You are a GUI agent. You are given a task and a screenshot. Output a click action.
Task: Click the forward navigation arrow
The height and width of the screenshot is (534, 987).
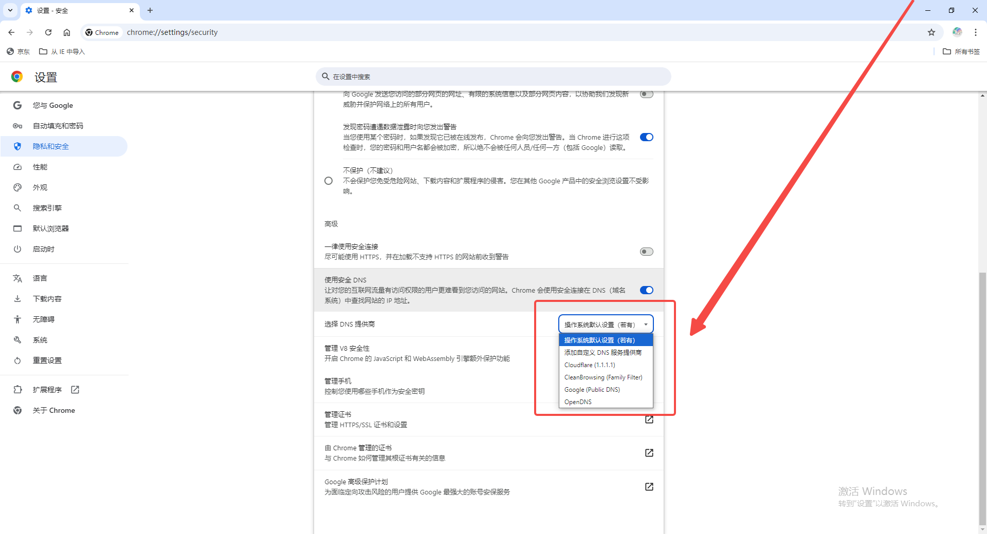point(30,32)
